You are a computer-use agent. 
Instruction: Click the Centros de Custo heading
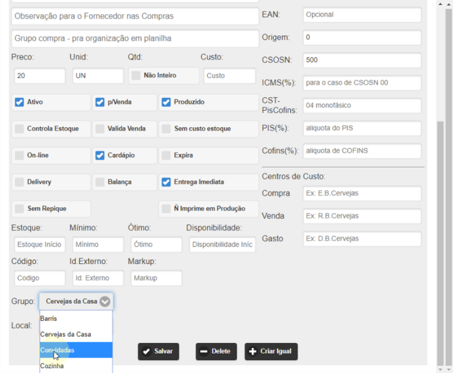[x=293, y=176]
